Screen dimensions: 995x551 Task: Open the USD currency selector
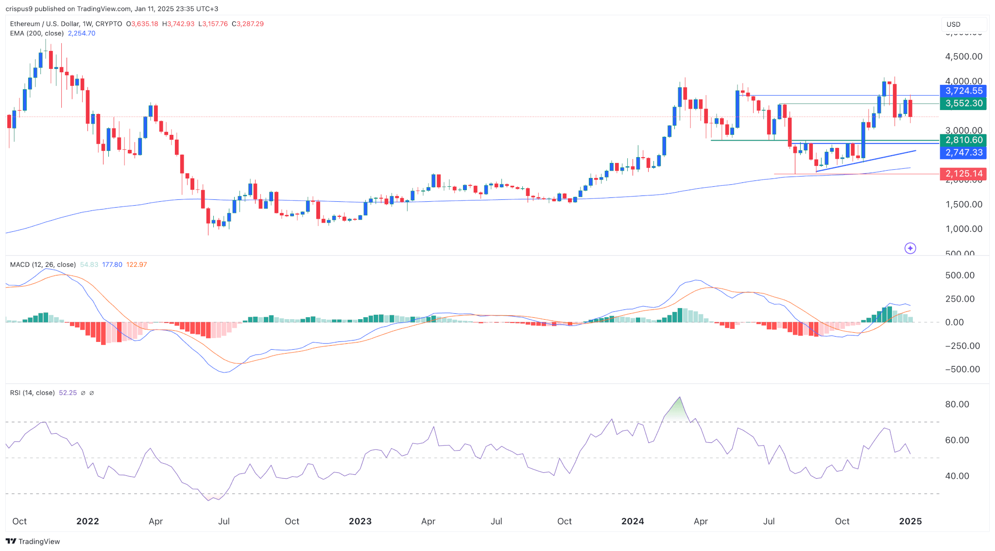963,24
